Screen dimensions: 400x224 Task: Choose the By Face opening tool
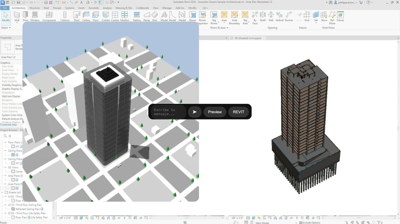click(255, 18)
